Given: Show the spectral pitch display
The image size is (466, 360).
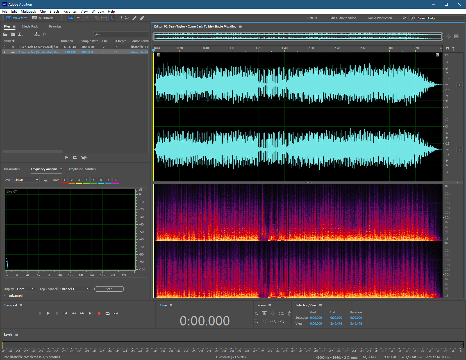Looking at the screenshot, I should click(78, 18).
